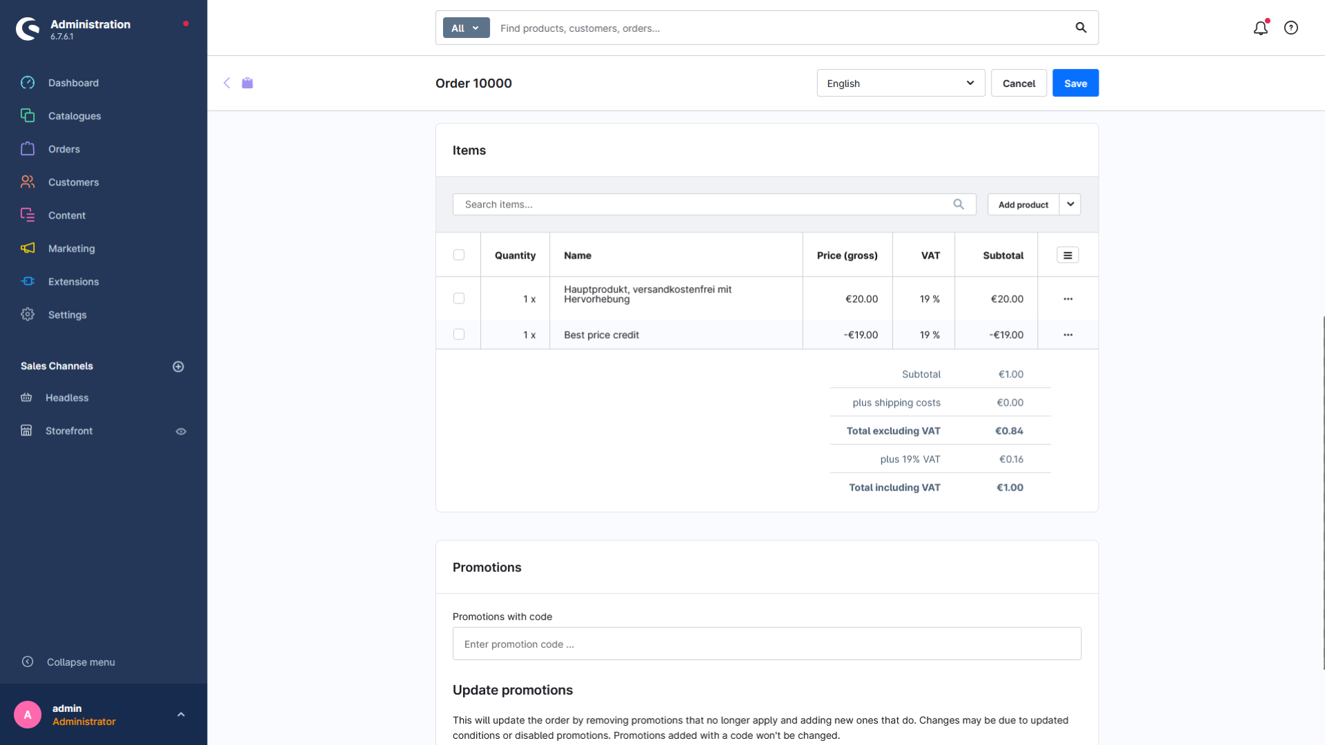The width and height of the screenshot is (1325, 745).
Task: Open the Content menu
Action: pyautogui.click(x=67, y=215)
